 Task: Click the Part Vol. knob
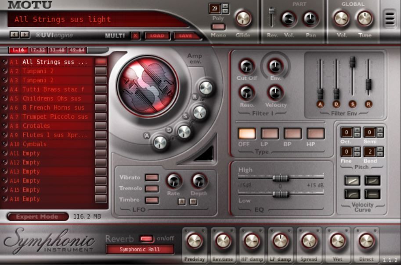289,19
